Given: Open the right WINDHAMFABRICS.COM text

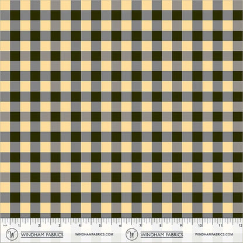Looking at the screenshot, I should point(214,234).
